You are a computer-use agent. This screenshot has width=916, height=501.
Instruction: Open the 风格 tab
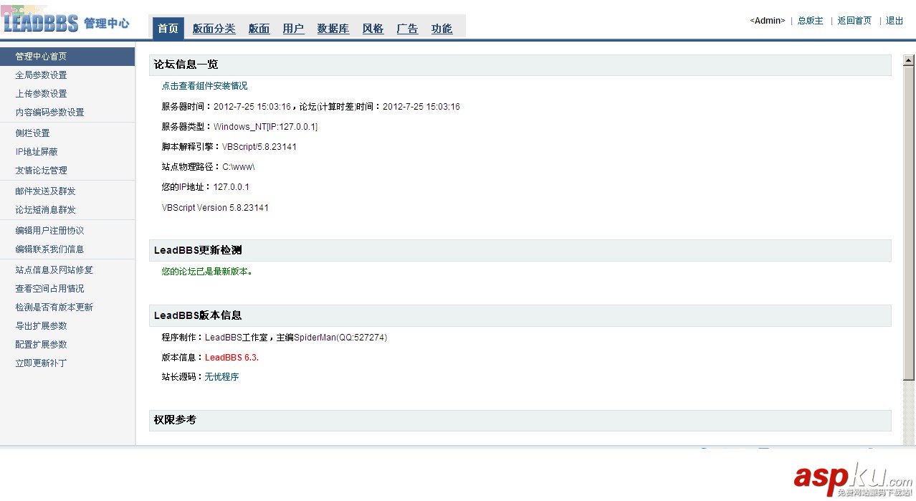tap(373, 29)
